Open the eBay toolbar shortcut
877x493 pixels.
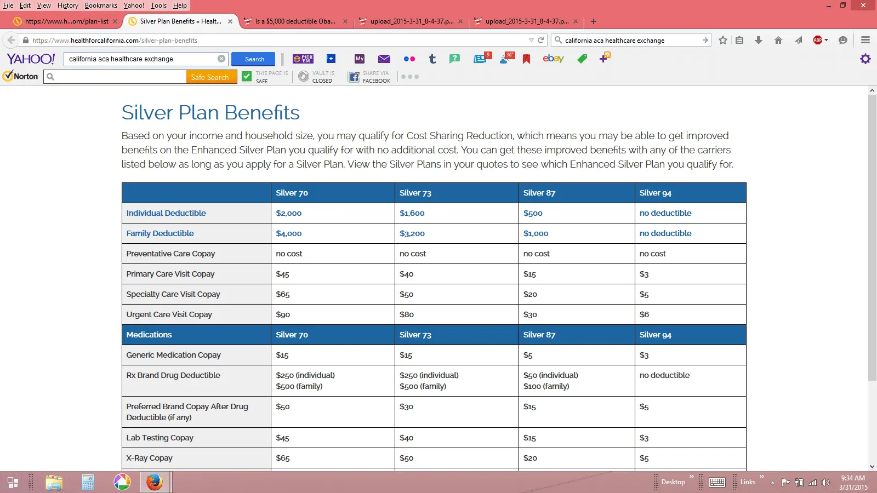[553, 59]
